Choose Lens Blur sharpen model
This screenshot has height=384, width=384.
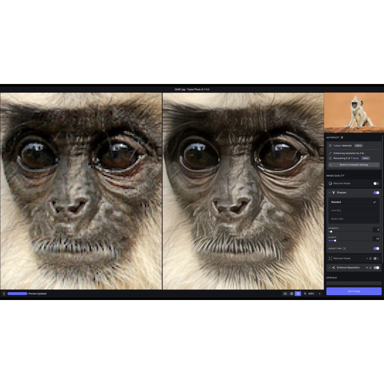336,210
